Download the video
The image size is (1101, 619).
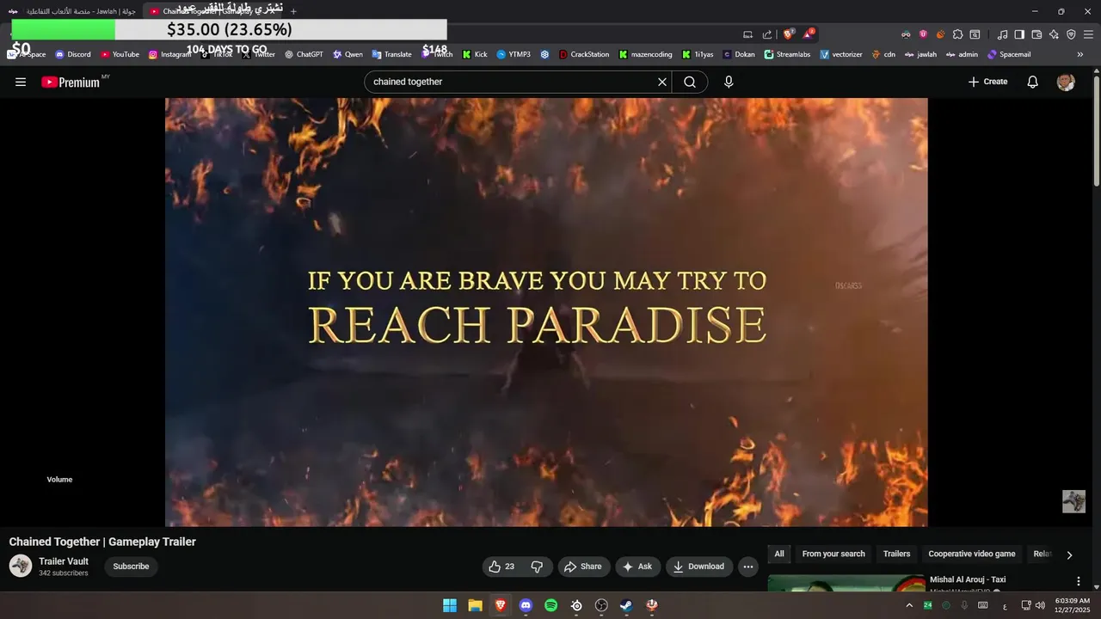pos(699,567)
